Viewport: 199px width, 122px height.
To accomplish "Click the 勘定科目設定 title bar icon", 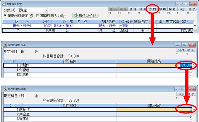I will (x=4, y=4).
